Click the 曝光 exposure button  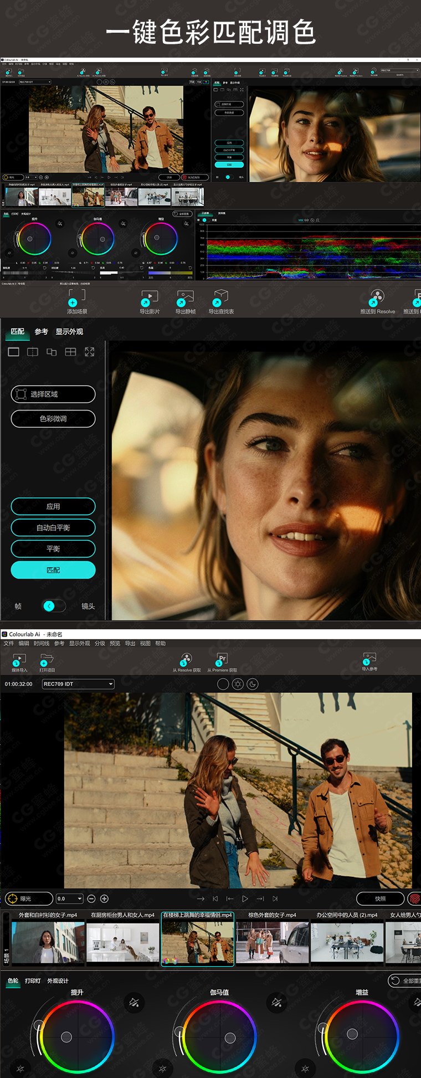(29, 899)
